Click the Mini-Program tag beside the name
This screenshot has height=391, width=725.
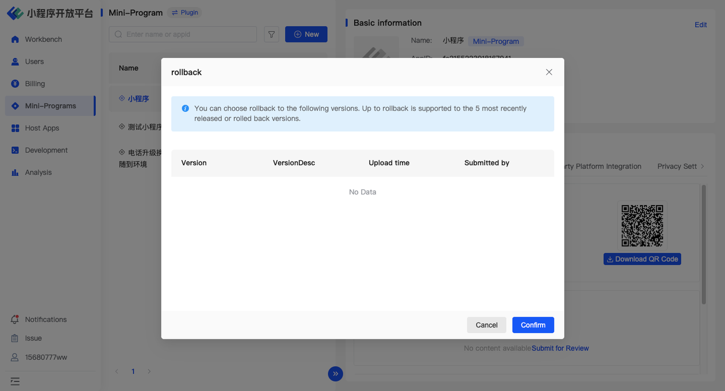(496, 41)
